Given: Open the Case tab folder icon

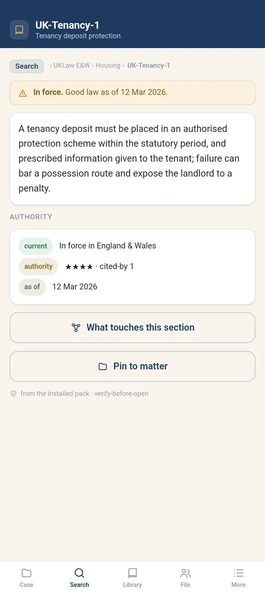Looking at the screenshot, I should pos(26,573).
